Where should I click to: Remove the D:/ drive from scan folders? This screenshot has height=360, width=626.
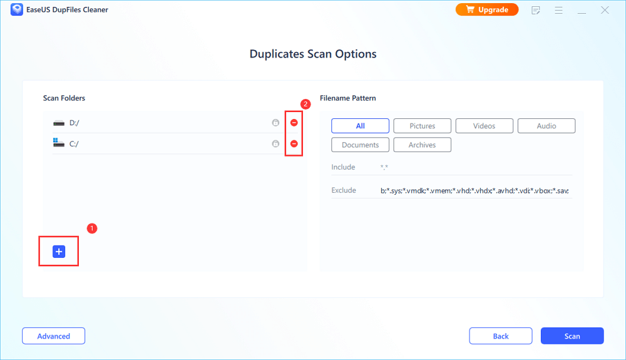(294, 123)
